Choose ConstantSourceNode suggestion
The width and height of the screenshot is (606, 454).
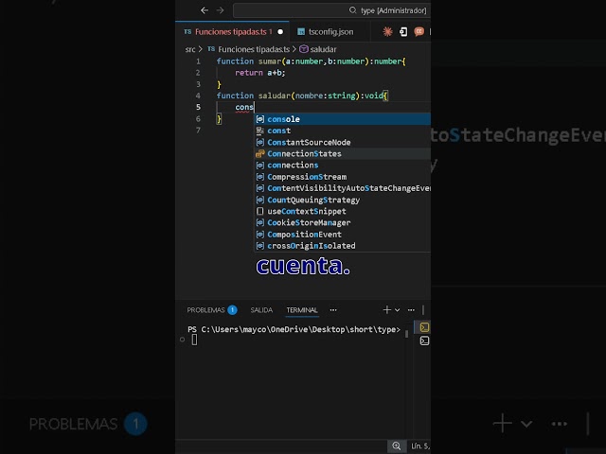click(342, 143)
